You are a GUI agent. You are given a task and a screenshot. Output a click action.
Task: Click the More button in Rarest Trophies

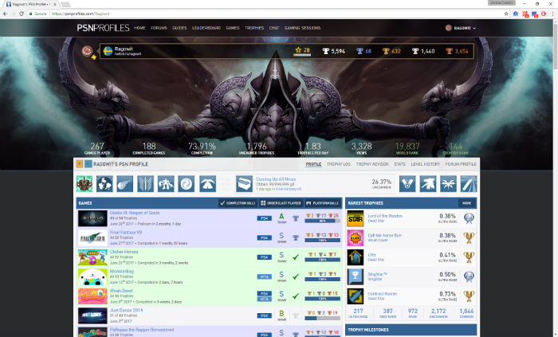coord(467,203)
